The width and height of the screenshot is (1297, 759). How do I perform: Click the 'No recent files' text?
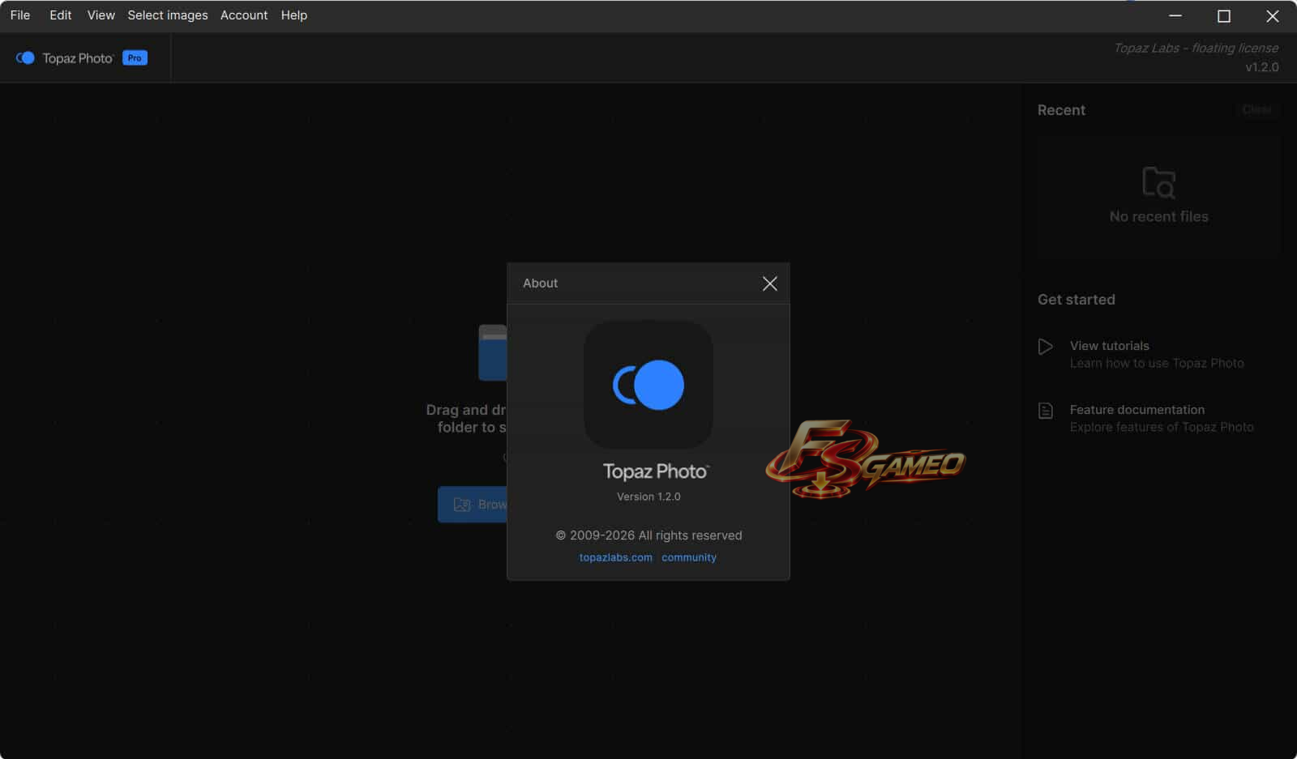point(1159,216)
